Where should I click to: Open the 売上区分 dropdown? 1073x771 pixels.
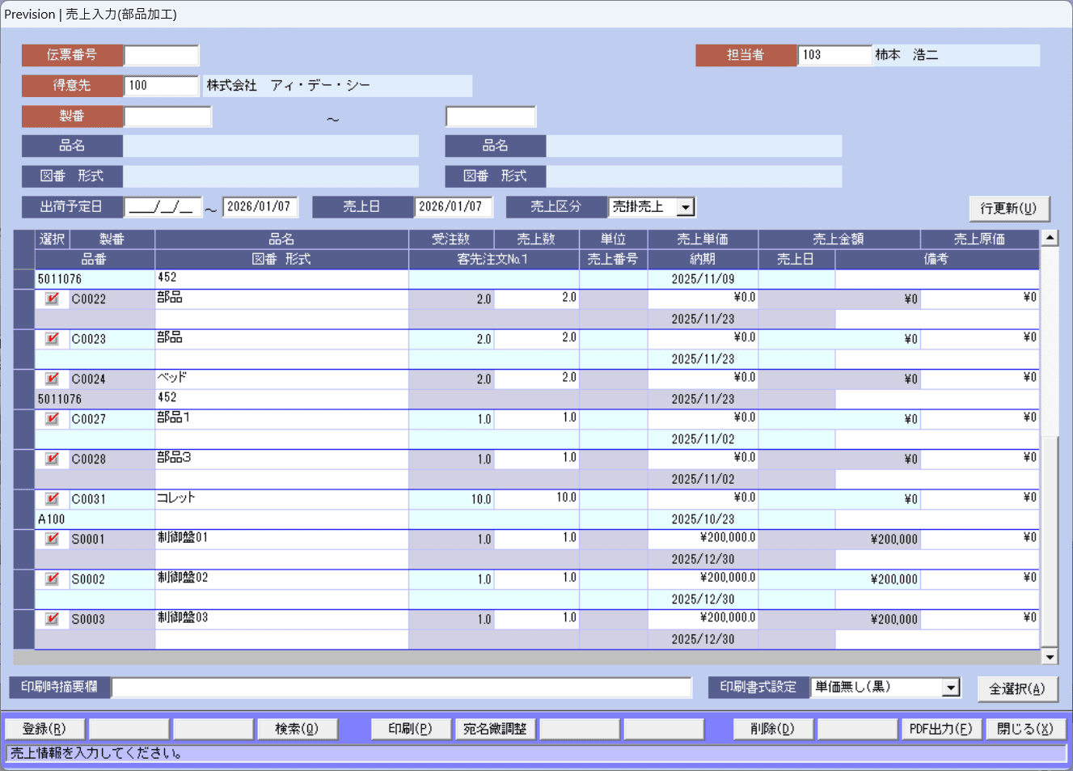(x=686, y=207)
